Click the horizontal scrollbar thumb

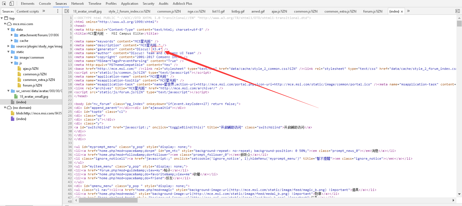[x=108, y=200]
